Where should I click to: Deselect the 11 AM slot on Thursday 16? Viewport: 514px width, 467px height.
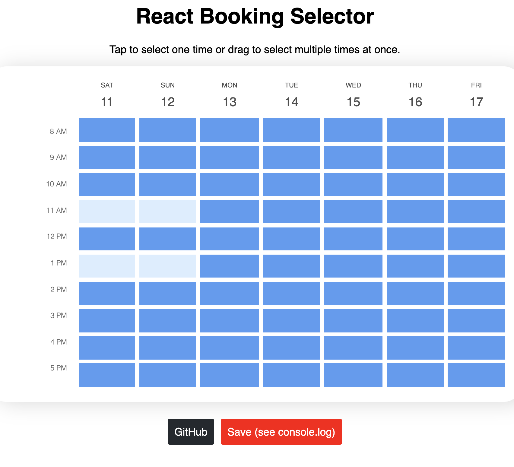coord(415,211)
